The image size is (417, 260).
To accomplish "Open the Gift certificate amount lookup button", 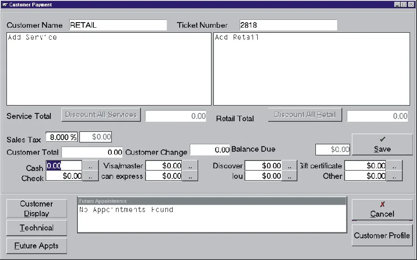I will 394,165.
